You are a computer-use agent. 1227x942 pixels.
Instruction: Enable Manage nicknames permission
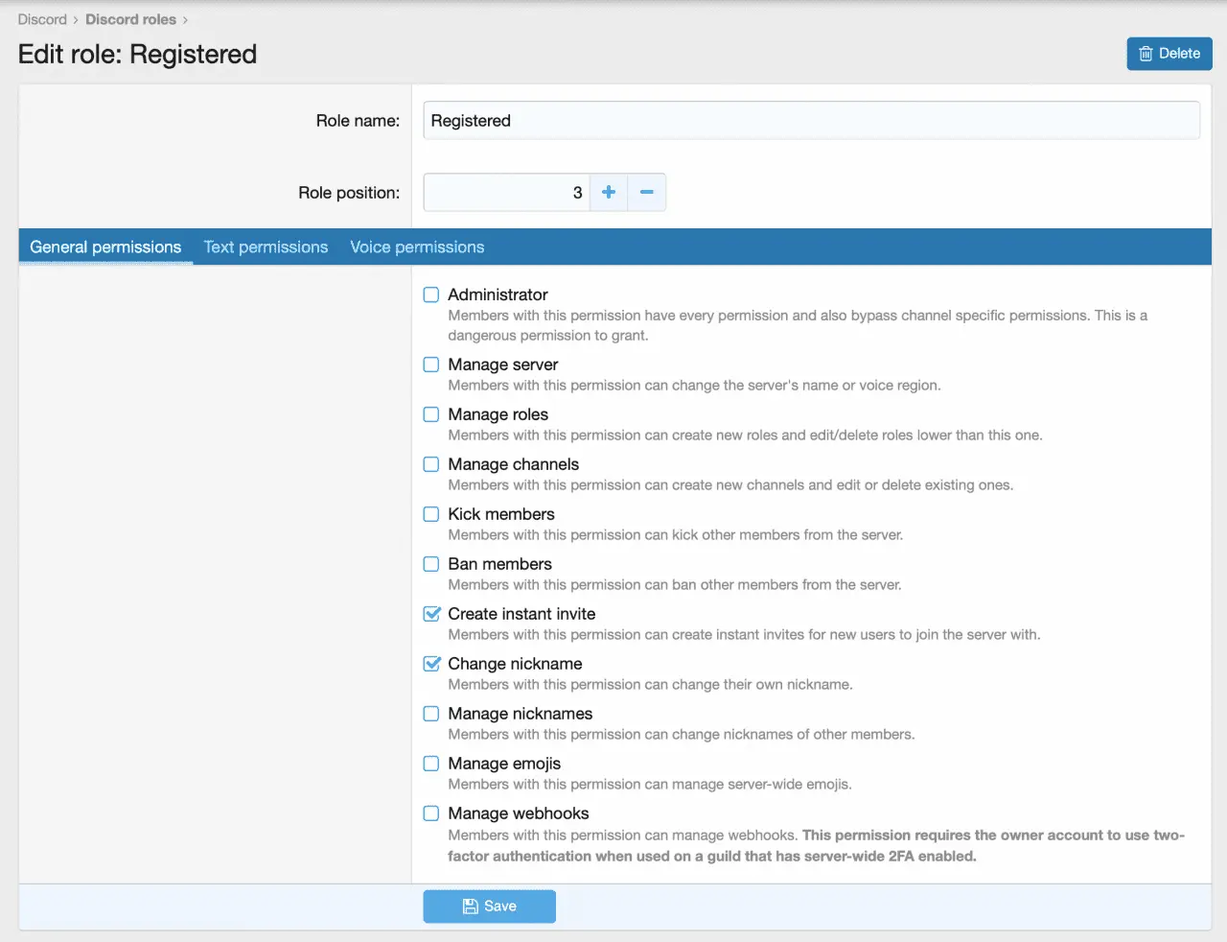(x=431, y=715)
